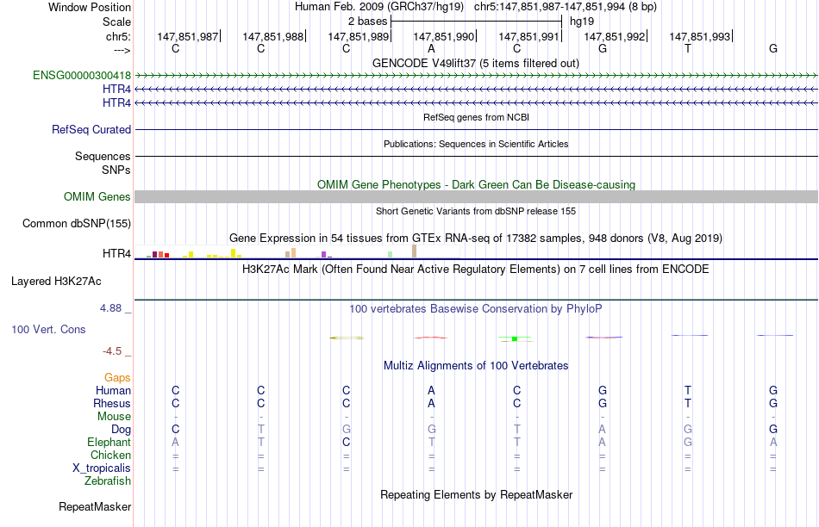Click the Common dbSNP(155) track label
The image size is (819, 527).
point(76,223)
